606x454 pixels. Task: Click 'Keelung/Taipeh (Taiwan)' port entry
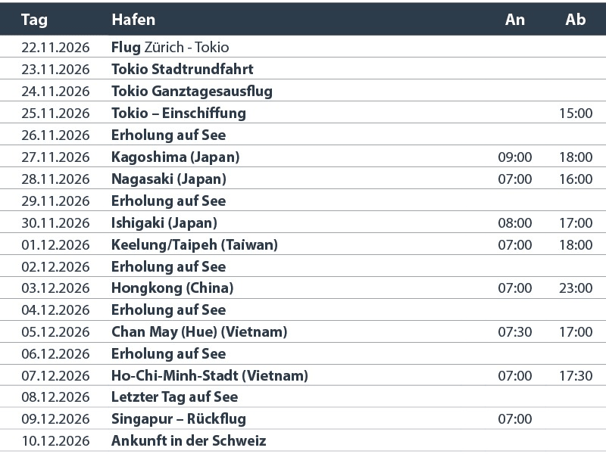tap(194, 245)
